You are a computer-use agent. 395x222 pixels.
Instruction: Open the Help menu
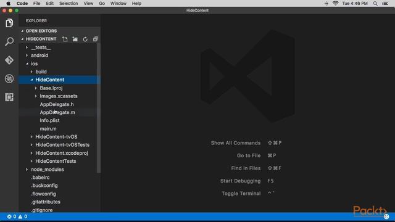(136, 3)
